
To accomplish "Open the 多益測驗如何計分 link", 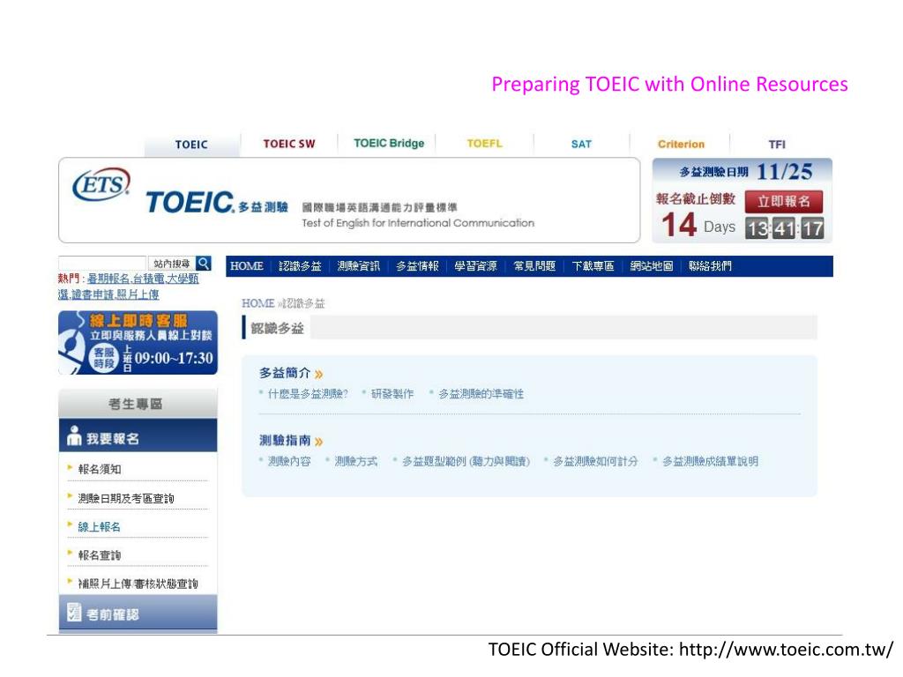I will click(x=595, y=461).
